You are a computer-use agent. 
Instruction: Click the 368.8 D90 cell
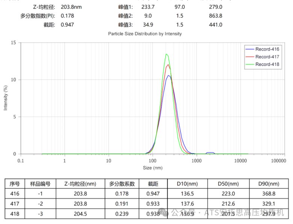(269, 194)
